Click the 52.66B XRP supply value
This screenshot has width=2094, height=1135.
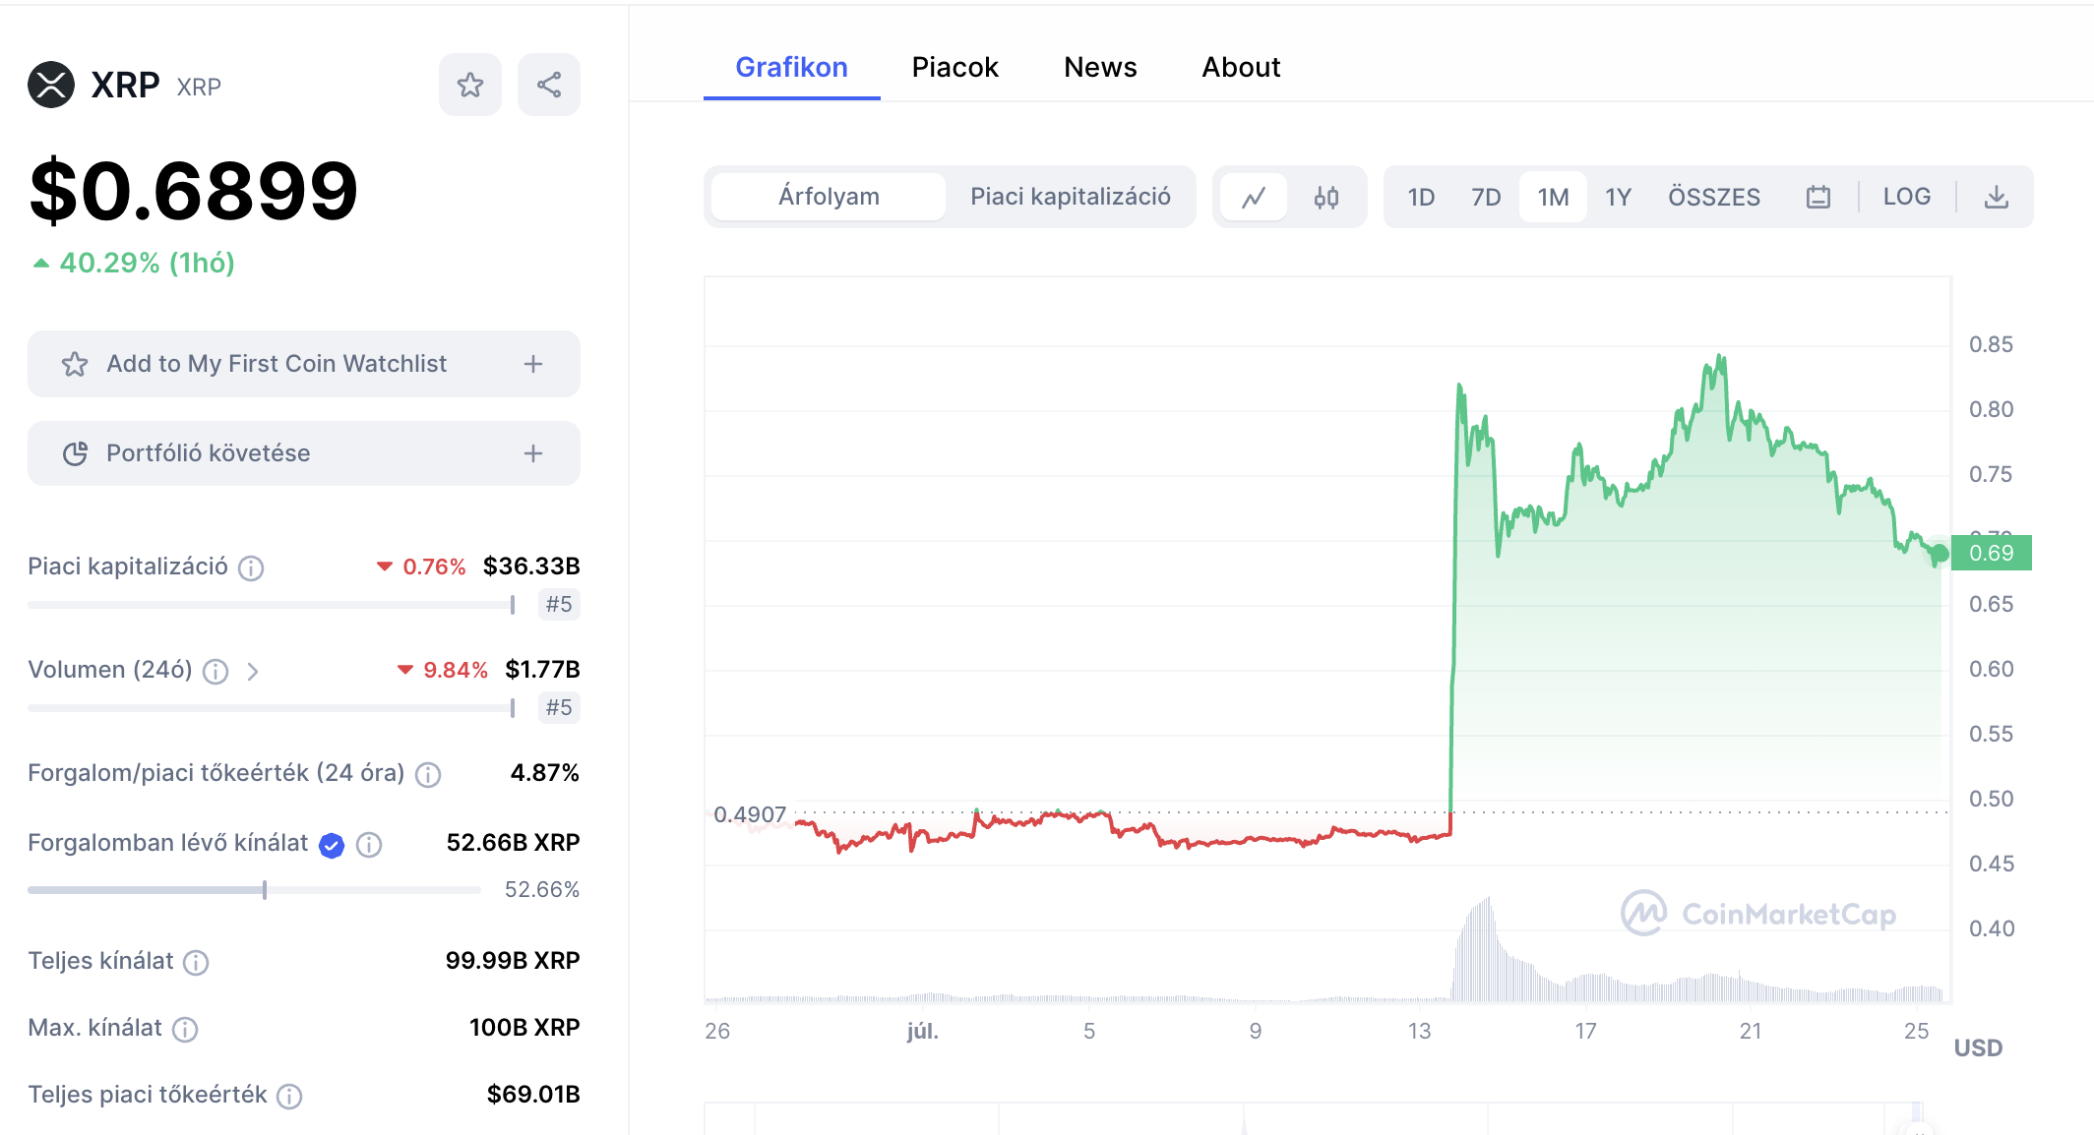click(x=513, y=843)
